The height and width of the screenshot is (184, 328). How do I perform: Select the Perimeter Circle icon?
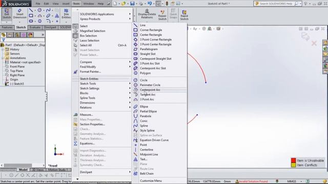[x=135, y=85]
